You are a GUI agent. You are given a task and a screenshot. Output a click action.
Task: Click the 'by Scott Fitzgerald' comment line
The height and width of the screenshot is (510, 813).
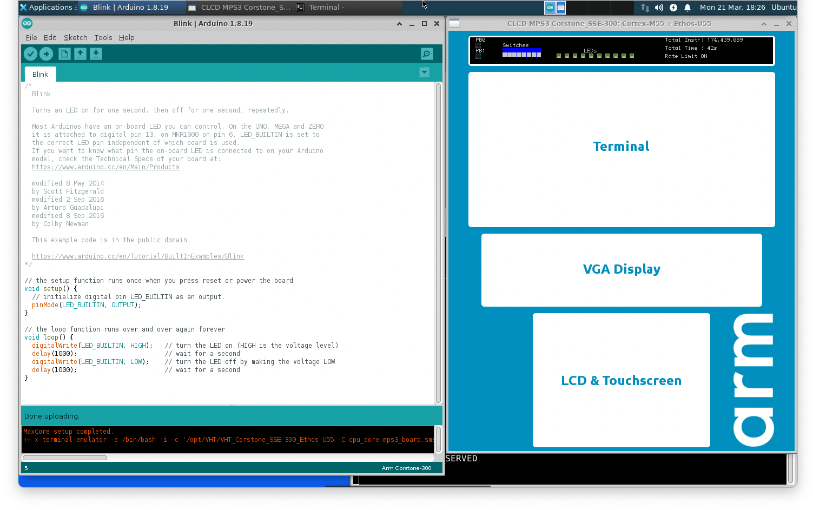point(68,191)
